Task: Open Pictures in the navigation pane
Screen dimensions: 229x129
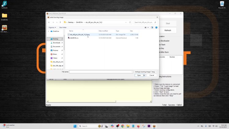Action: coord(55,50)
